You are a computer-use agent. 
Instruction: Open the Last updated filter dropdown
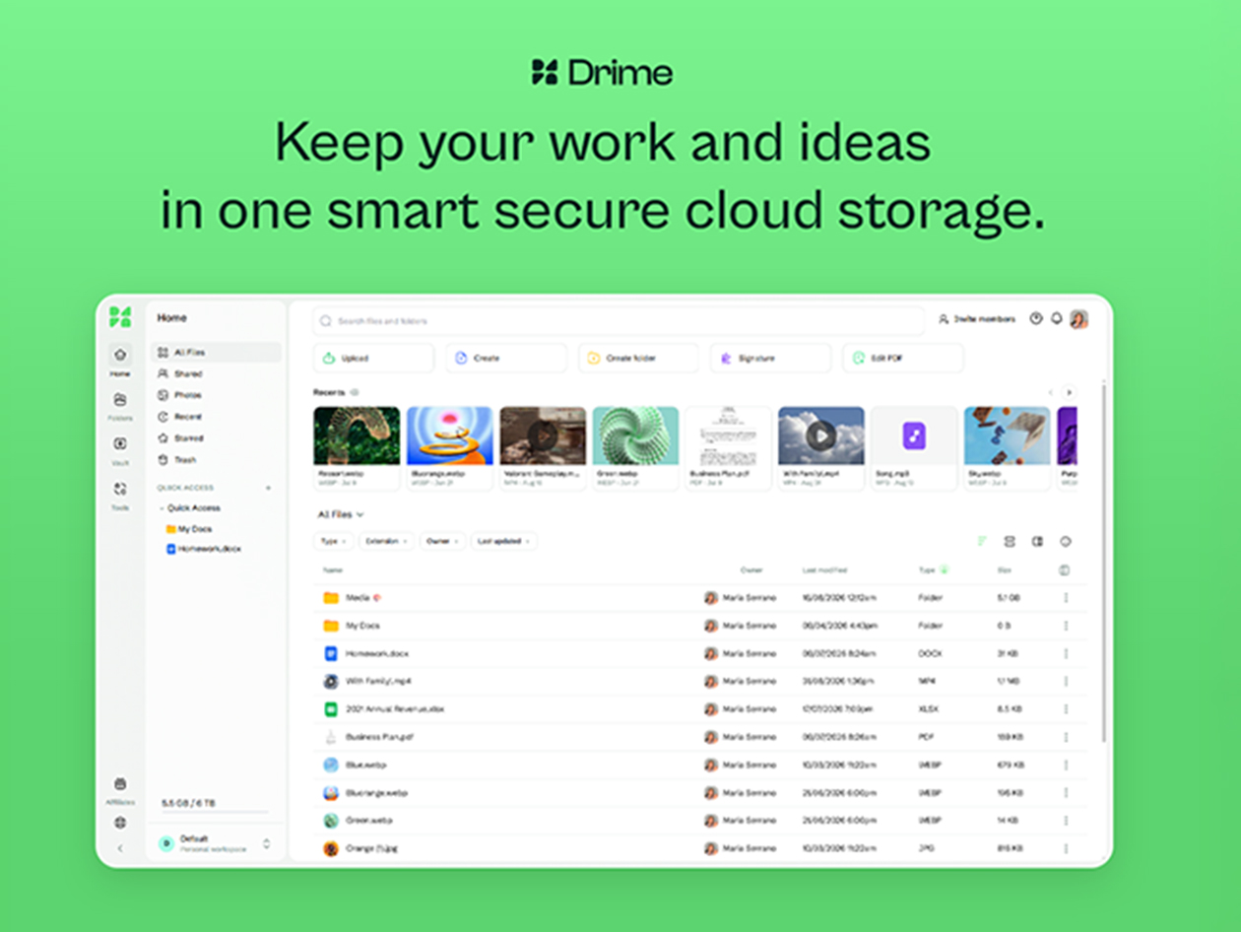click(504, 541)
